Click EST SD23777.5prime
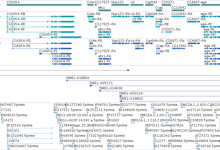 122,107
